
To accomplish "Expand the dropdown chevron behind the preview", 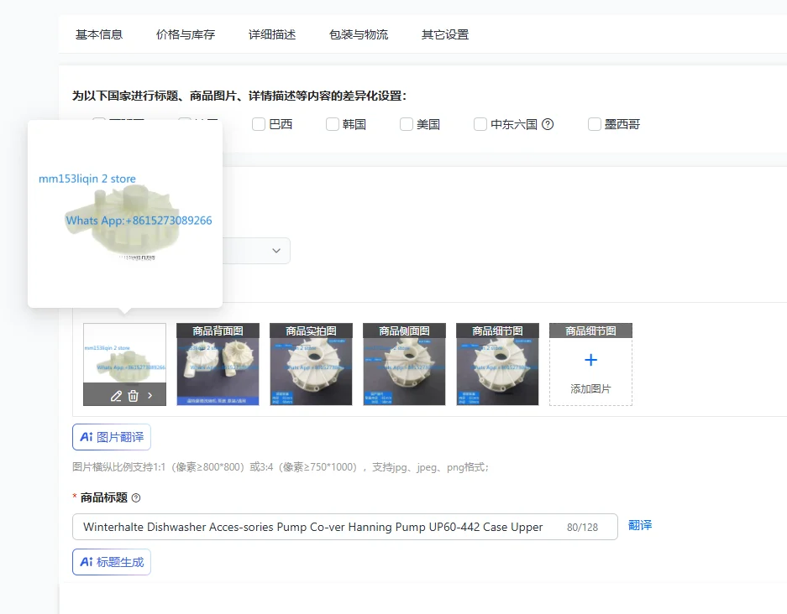I will pyautogui.click(x=276, y=251).
